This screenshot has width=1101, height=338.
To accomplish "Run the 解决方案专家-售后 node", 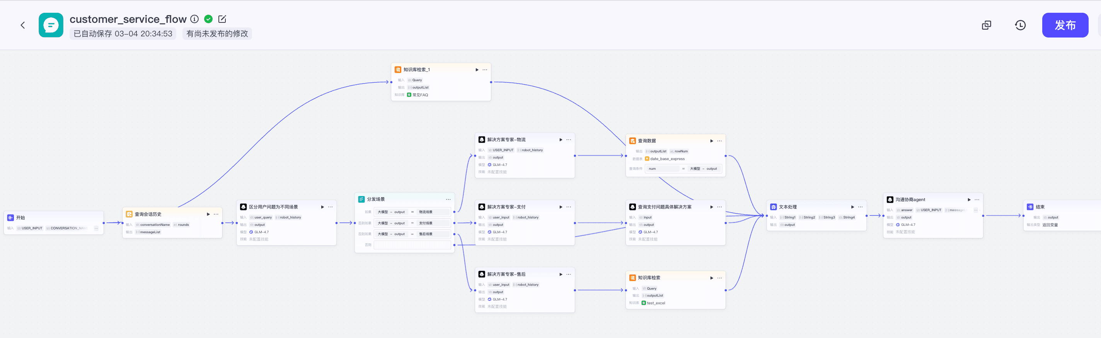I will click(x=561, y=274).
